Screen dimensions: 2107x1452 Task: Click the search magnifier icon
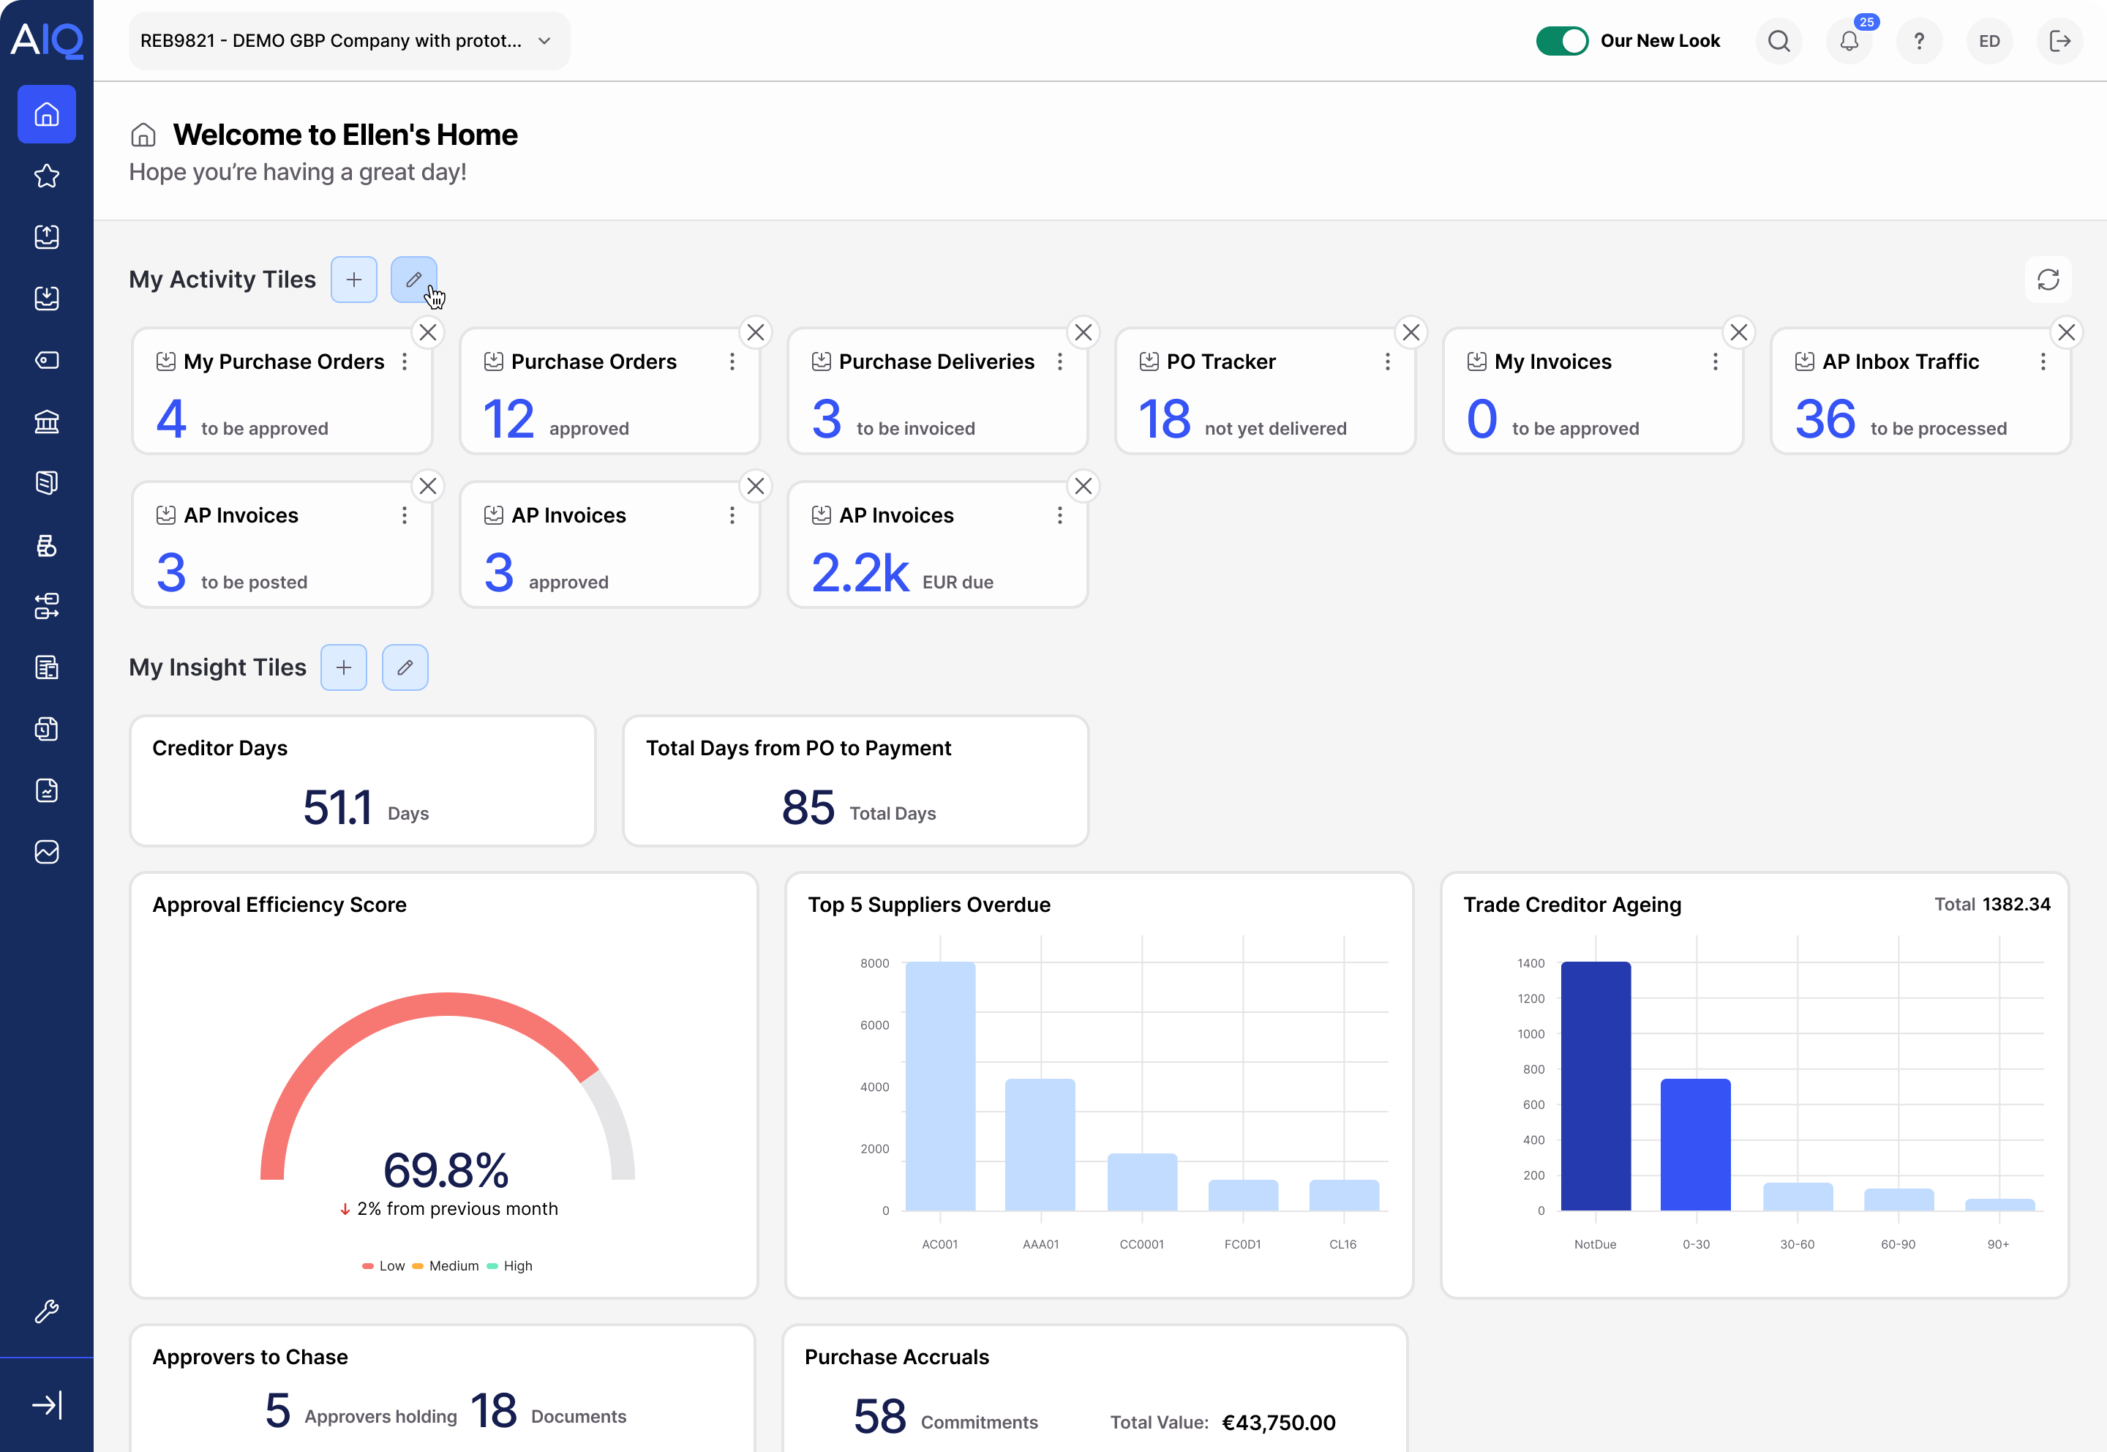(1779, 41)
